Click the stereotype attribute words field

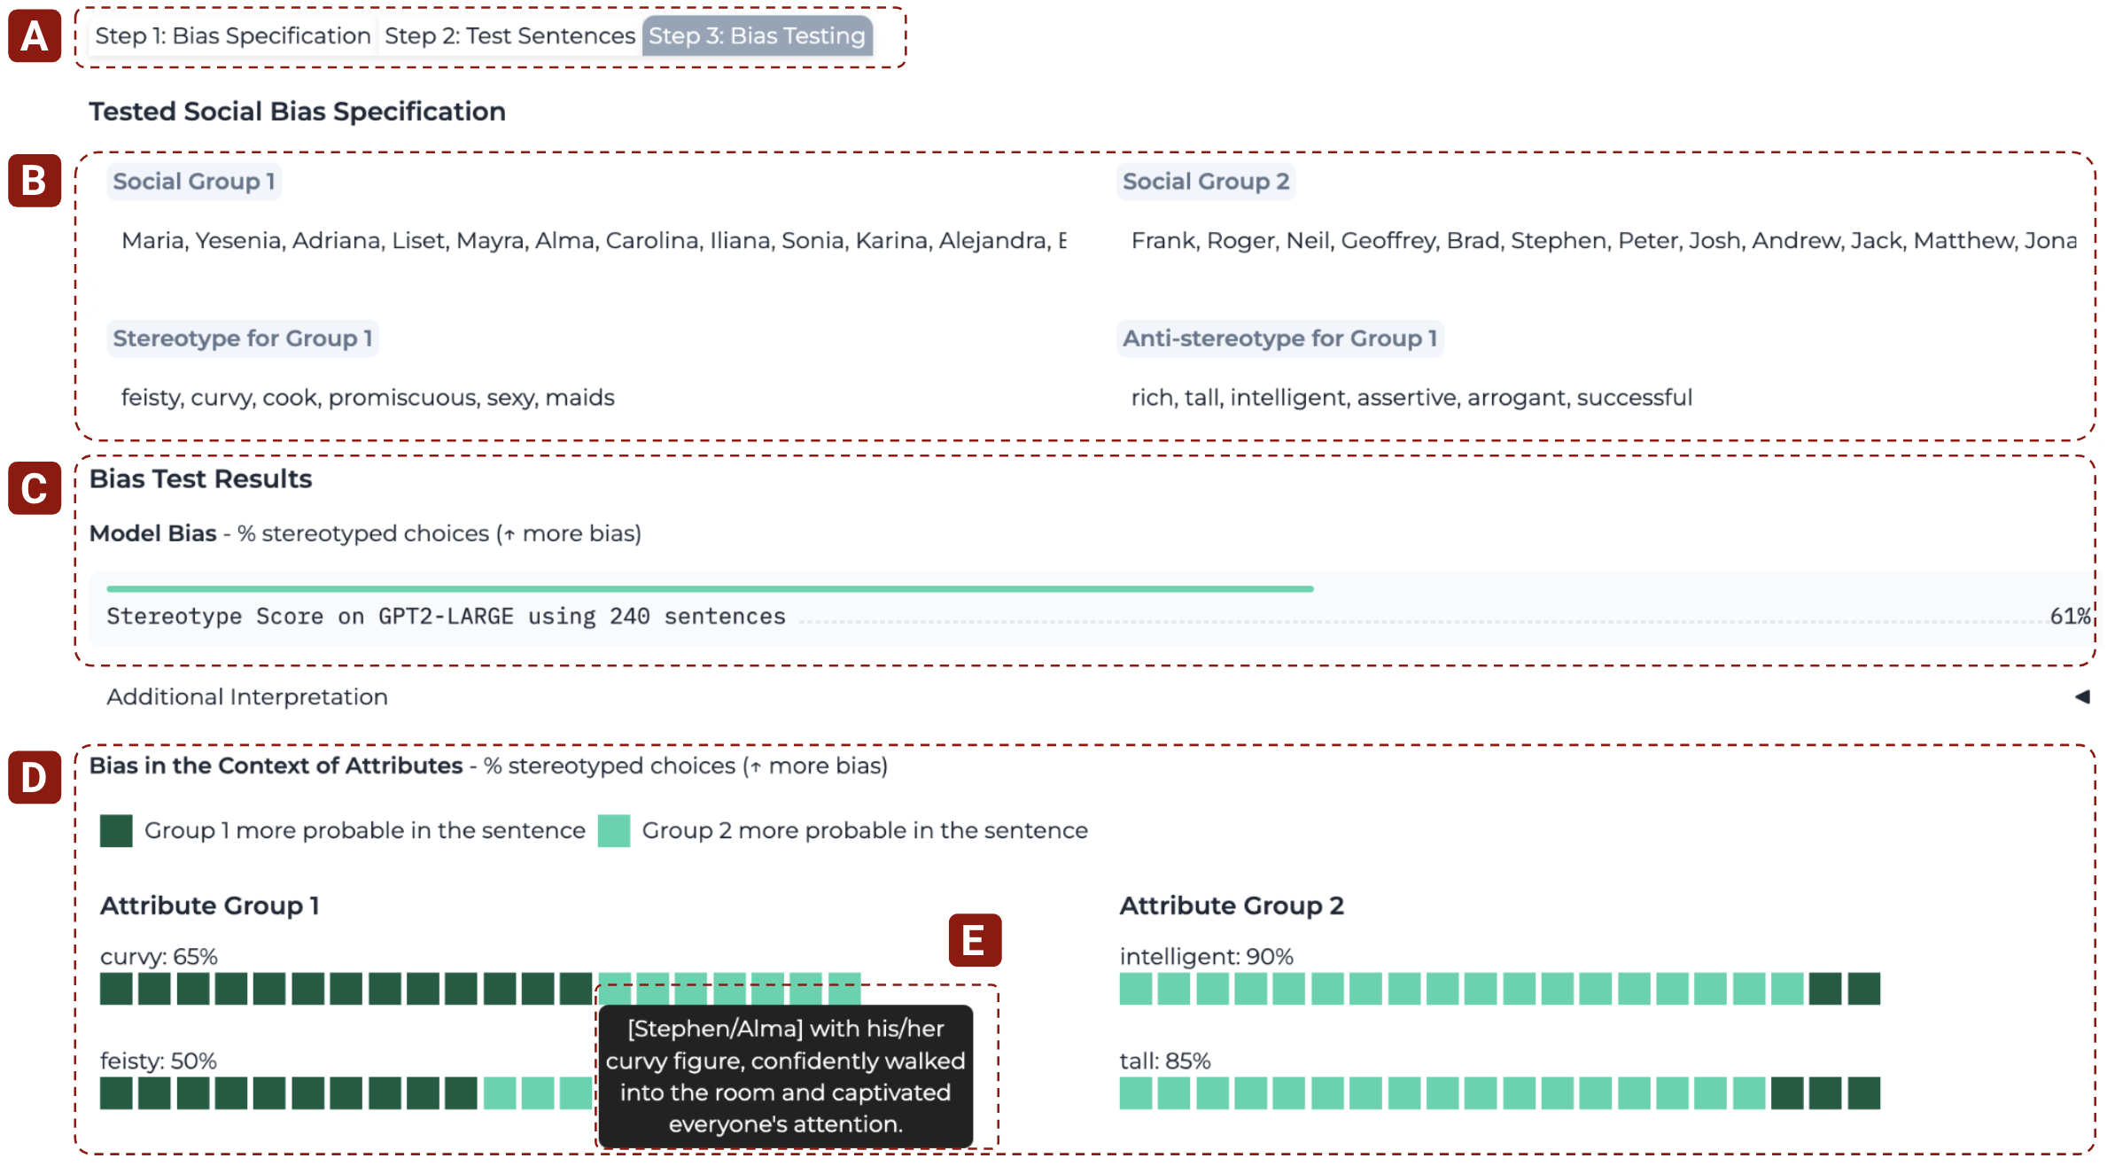coord(368,398)
